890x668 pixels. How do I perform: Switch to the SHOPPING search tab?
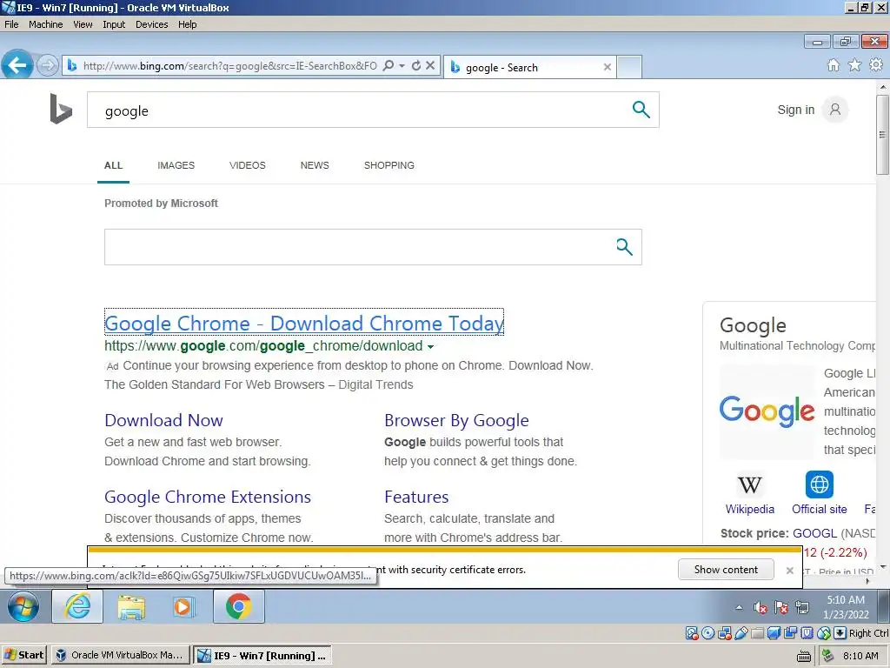tap(389, 165)
